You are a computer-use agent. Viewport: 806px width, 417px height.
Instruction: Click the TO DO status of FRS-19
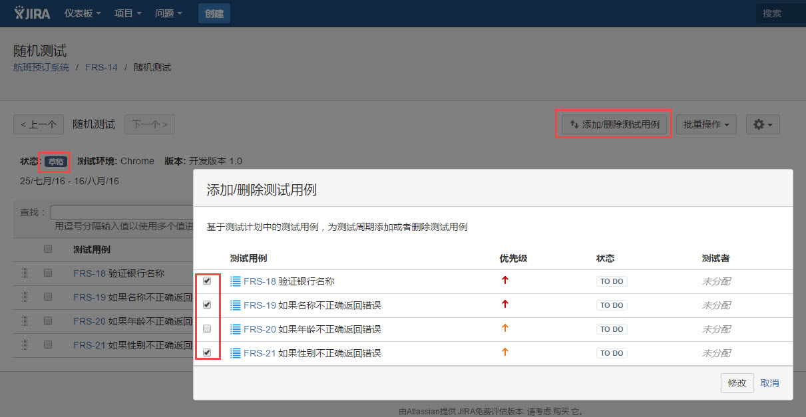pos(612,305)
